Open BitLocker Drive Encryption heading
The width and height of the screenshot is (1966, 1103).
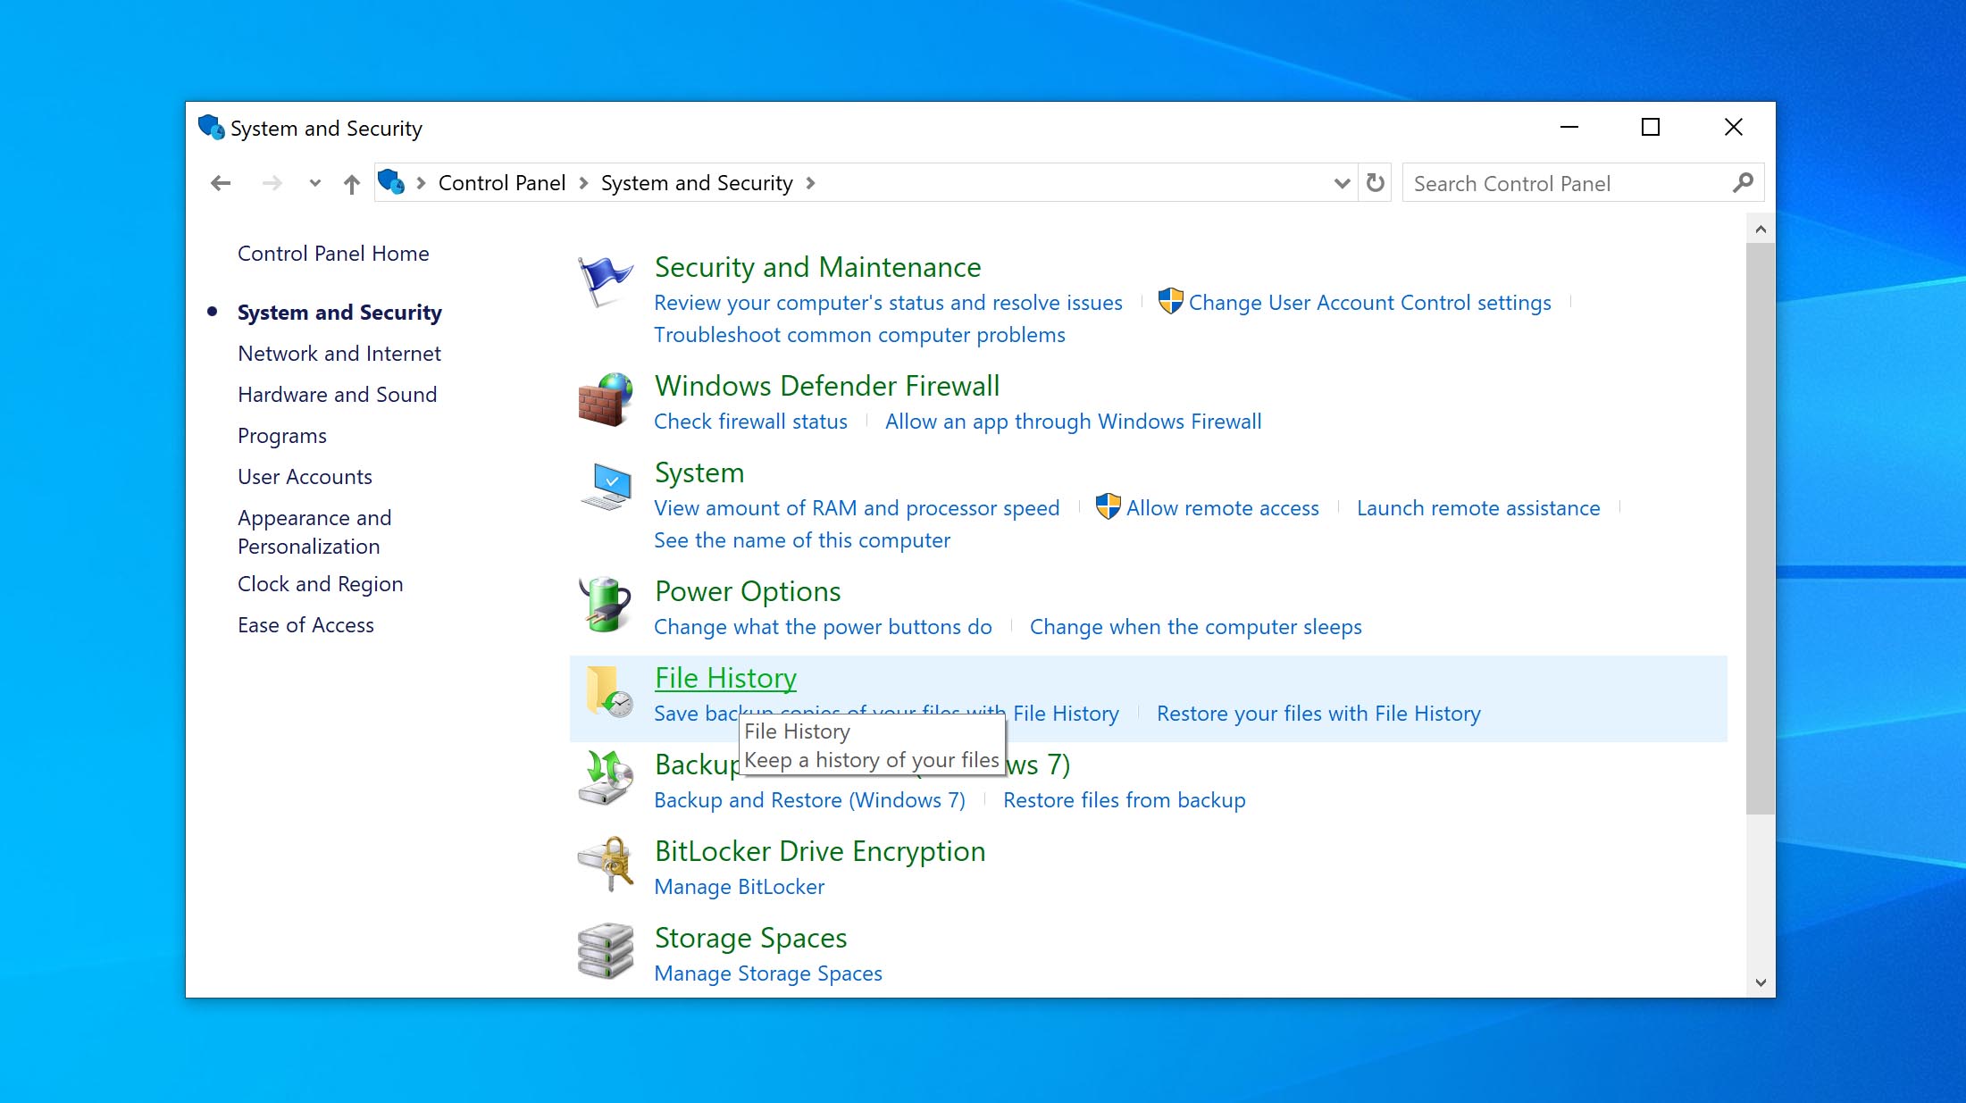click(x=820, y=851)
